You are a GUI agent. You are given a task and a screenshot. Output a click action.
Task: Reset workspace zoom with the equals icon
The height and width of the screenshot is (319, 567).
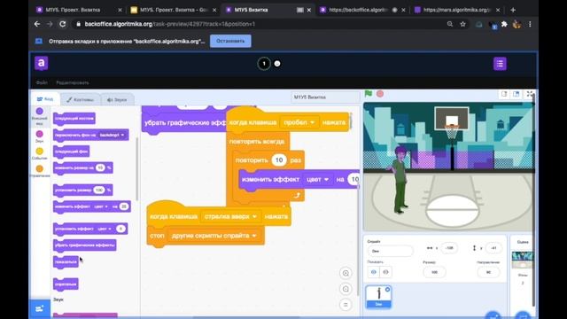point(346,305)
